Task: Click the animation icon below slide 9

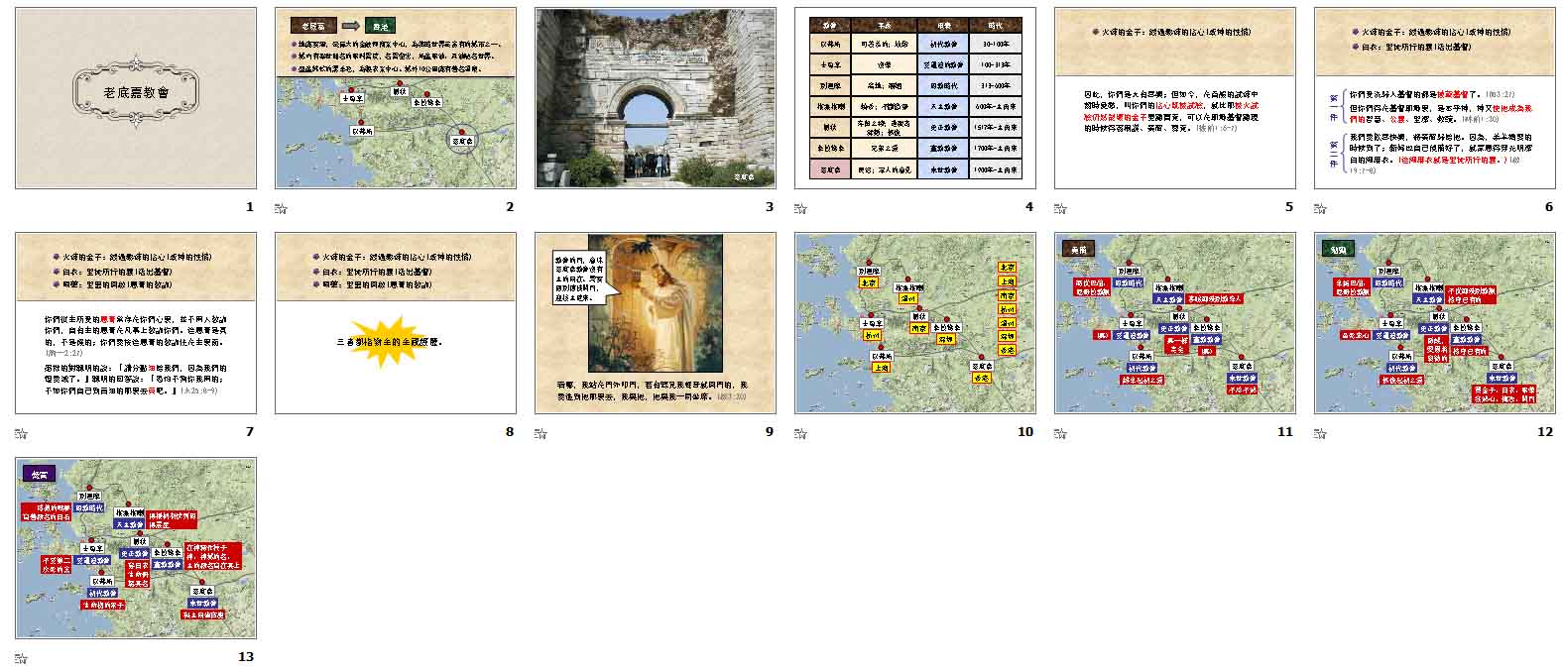Action: tap(541, 432)
